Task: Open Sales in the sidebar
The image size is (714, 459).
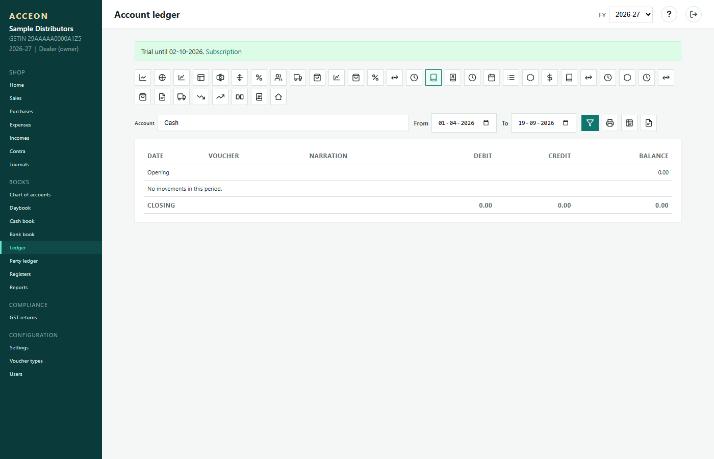Action: coord(51,98)
